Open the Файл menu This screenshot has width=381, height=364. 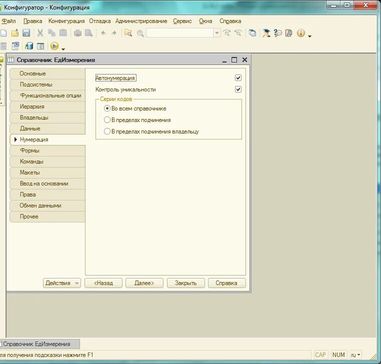point(8,21)
